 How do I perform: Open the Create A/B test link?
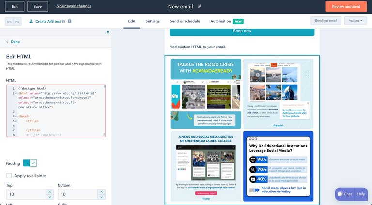click(48, 21)
